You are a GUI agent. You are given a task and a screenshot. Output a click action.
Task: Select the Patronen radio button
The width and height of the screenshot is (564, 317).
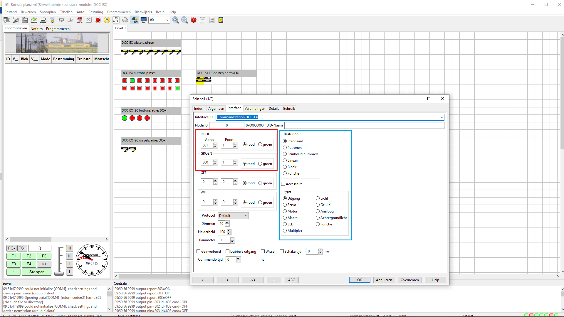click(285, 148)
